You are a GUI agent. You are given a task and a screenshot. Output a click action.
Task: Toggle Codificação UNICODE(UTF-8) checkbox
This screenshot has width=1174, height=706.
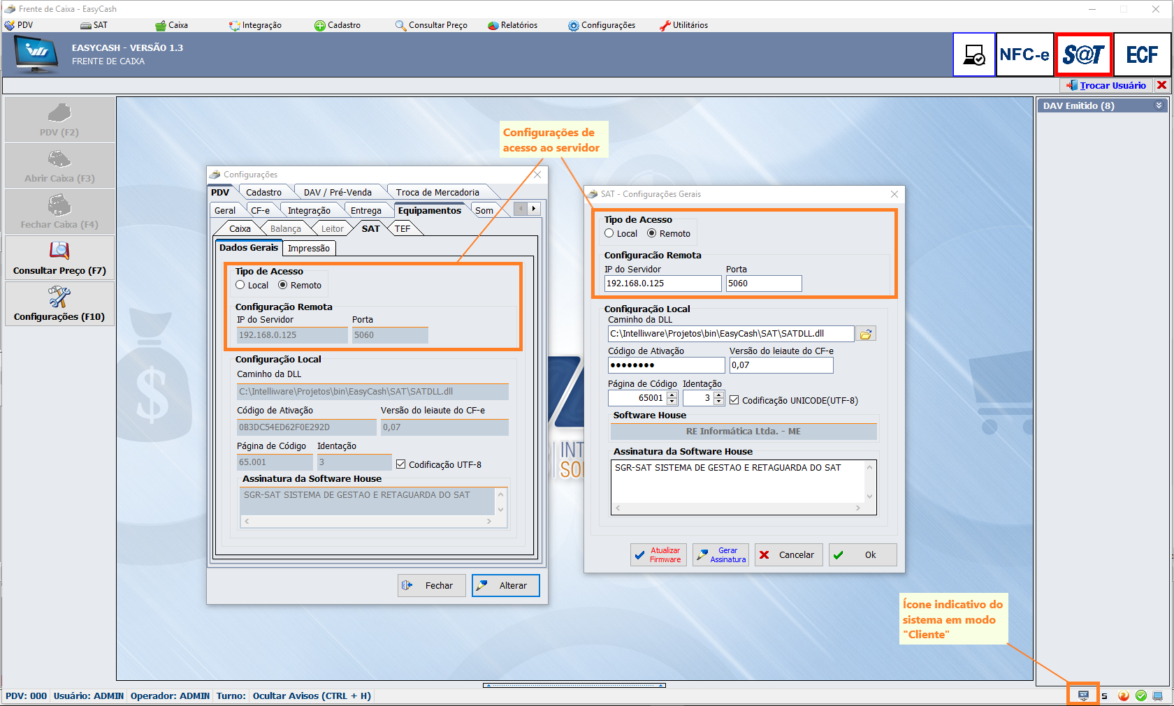point(734,400)
